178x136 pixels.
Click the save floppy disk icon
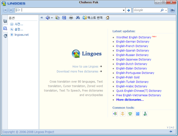coord(64,18)
